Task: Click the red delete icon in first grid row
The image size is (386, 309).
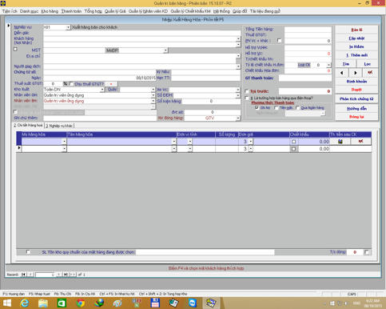Action: [x=360, y=142]
